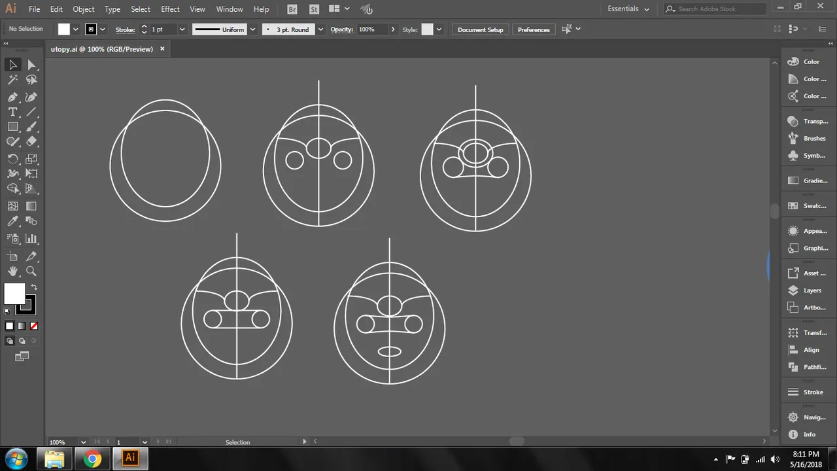Image resolution: width=837 pixels, height=471 pixels.
Task: Select the Hand tool
Action: pos(12,271)
